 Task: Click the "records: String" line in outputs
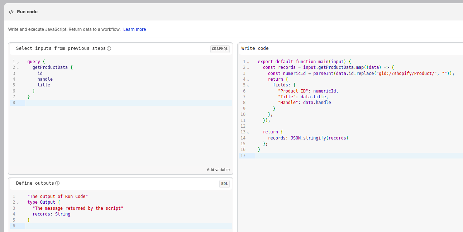[x=51, y=214]
